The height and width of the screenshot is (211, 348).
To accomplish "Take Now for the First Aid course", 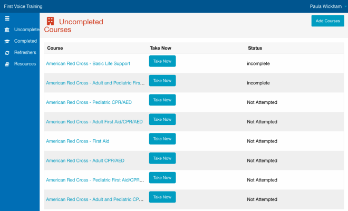I will pyautogui.click(x=162, y=139).
